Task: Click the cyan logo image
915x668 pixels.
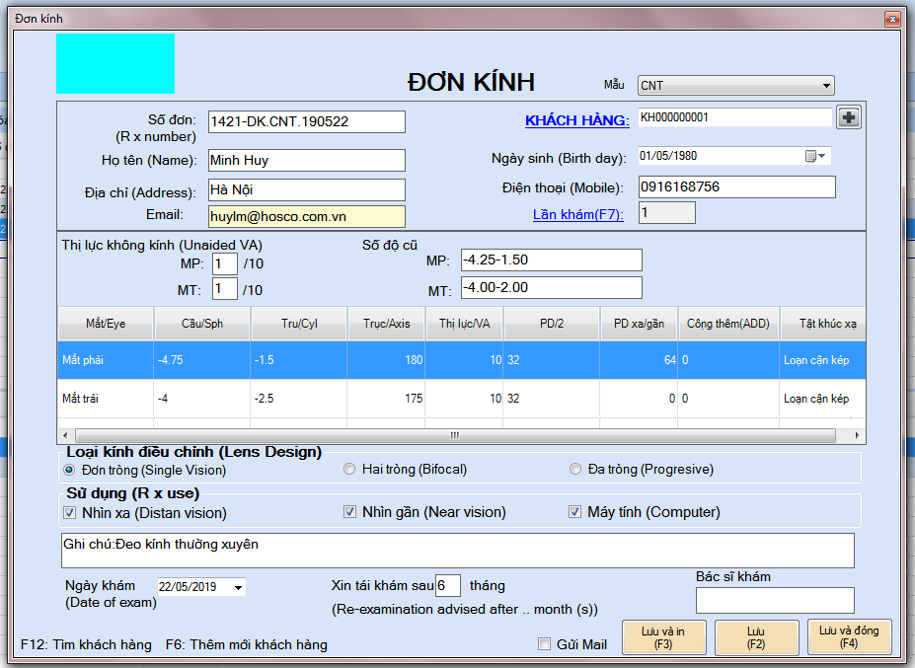Action: [115, 63]
